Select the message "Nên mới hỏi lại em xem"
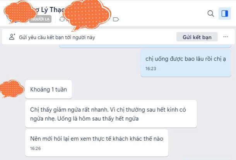The image size is (236, 160). [x=96, y=143]
